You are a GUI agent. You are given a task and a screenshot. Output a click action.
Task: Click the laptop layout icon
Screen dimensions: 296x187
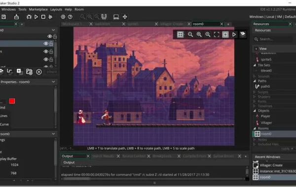116,17
